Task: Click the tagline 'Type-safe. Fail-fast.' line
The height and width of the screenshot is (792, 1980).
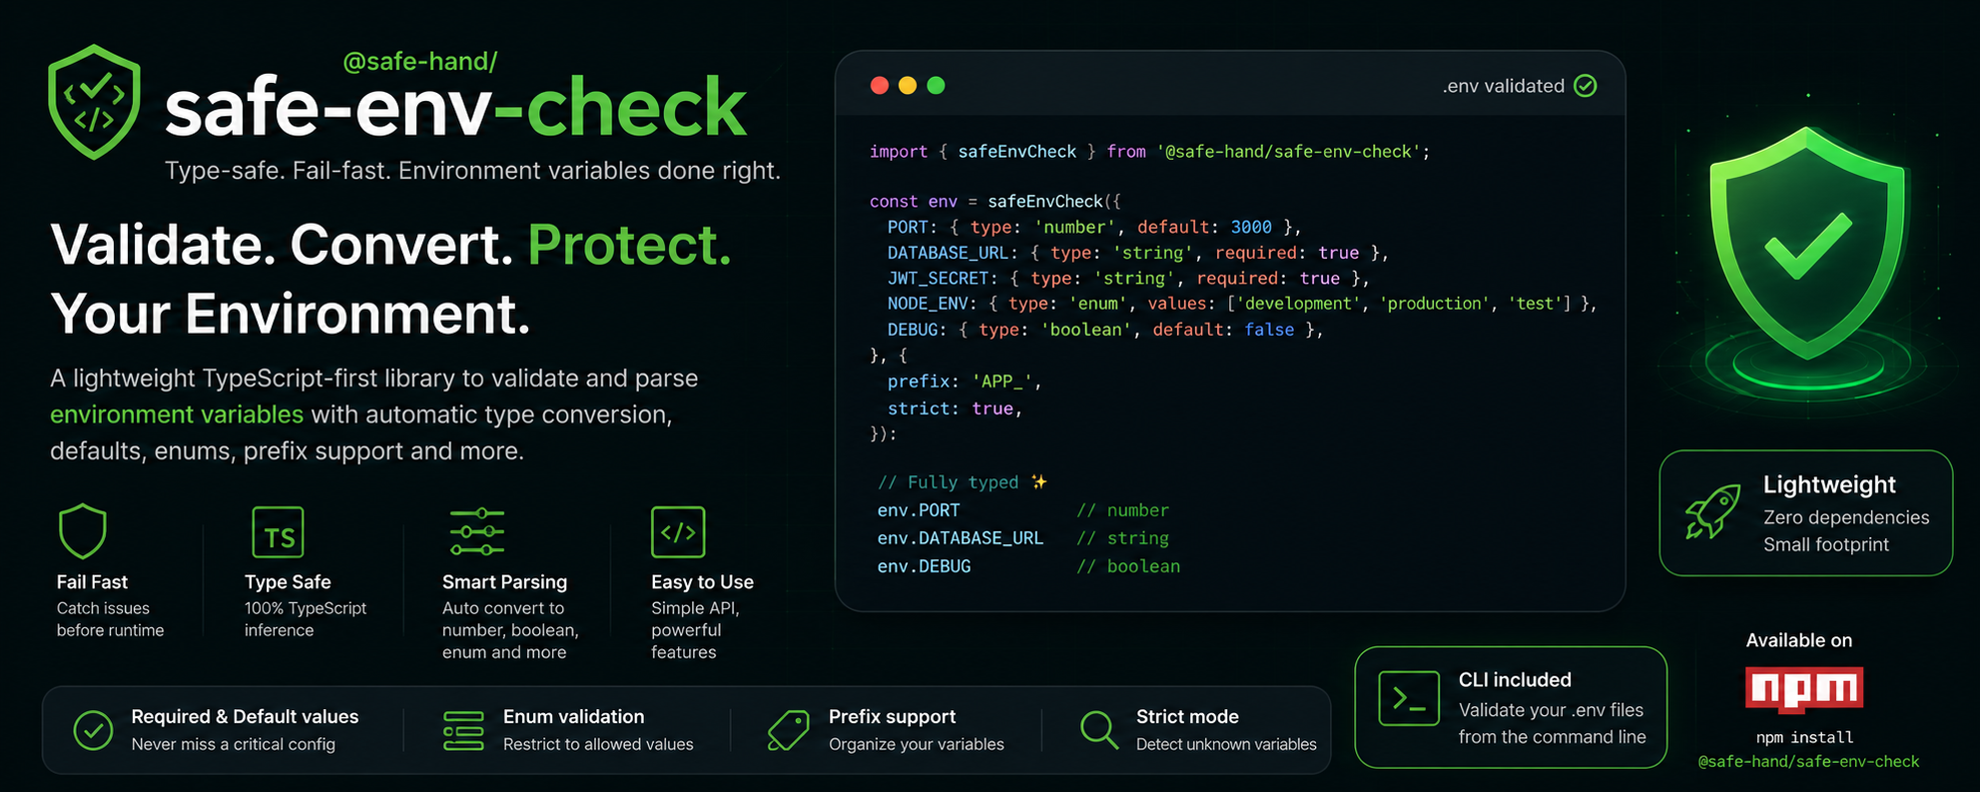Action: [x=472, y=171]
